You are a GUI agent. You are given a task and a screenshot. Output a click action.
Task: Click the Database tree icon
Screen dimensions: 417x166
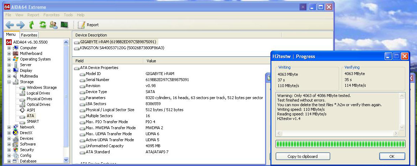(x=16, y=161)
